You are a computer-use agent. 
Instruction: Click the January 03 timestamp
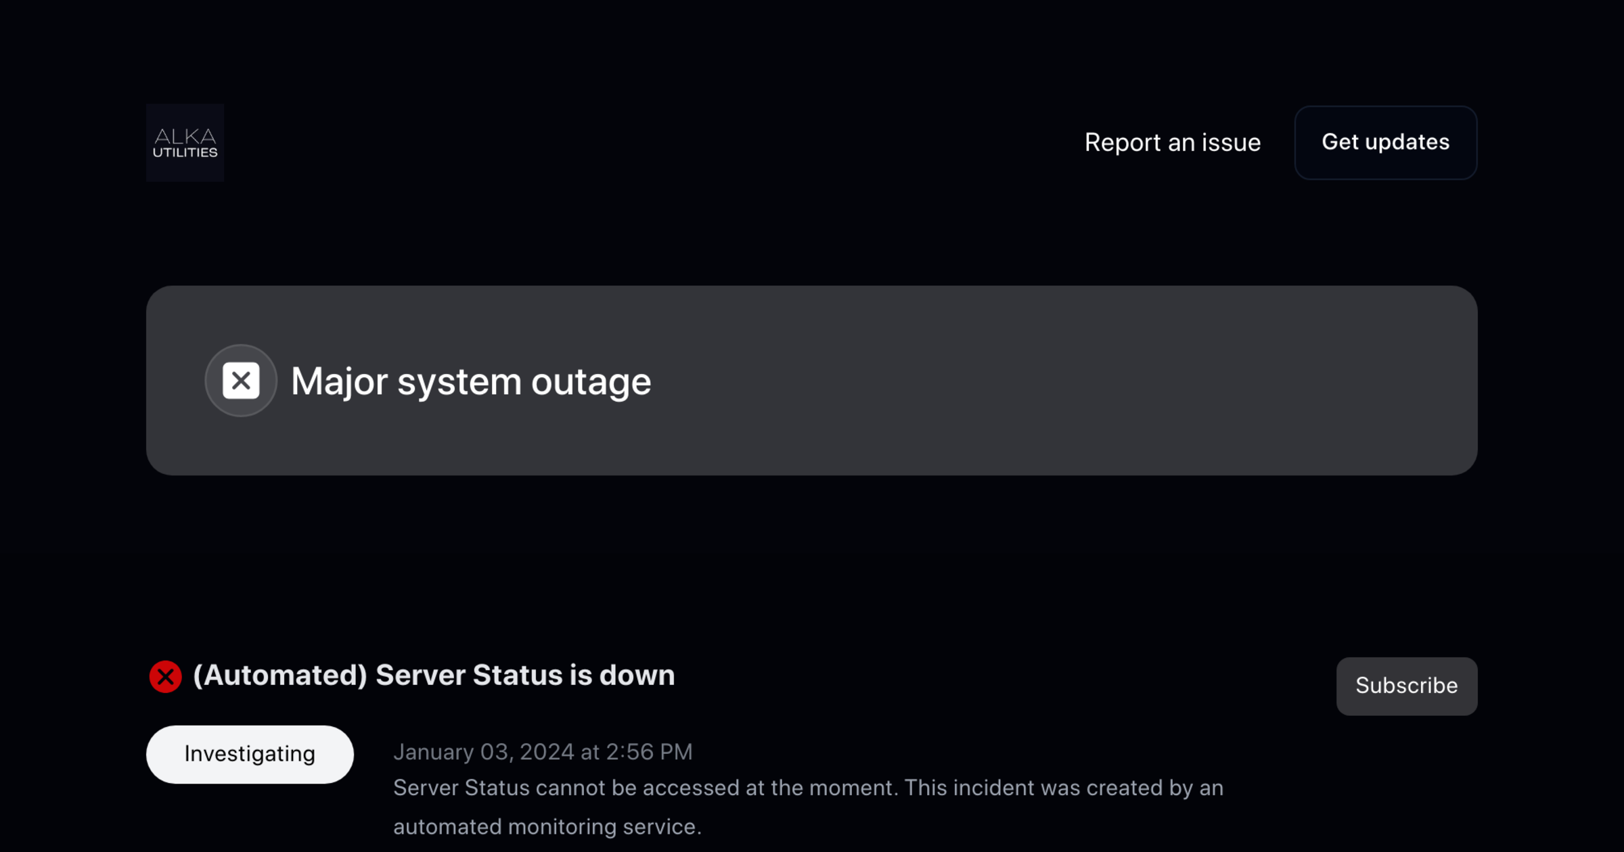[x=543, y=751]
